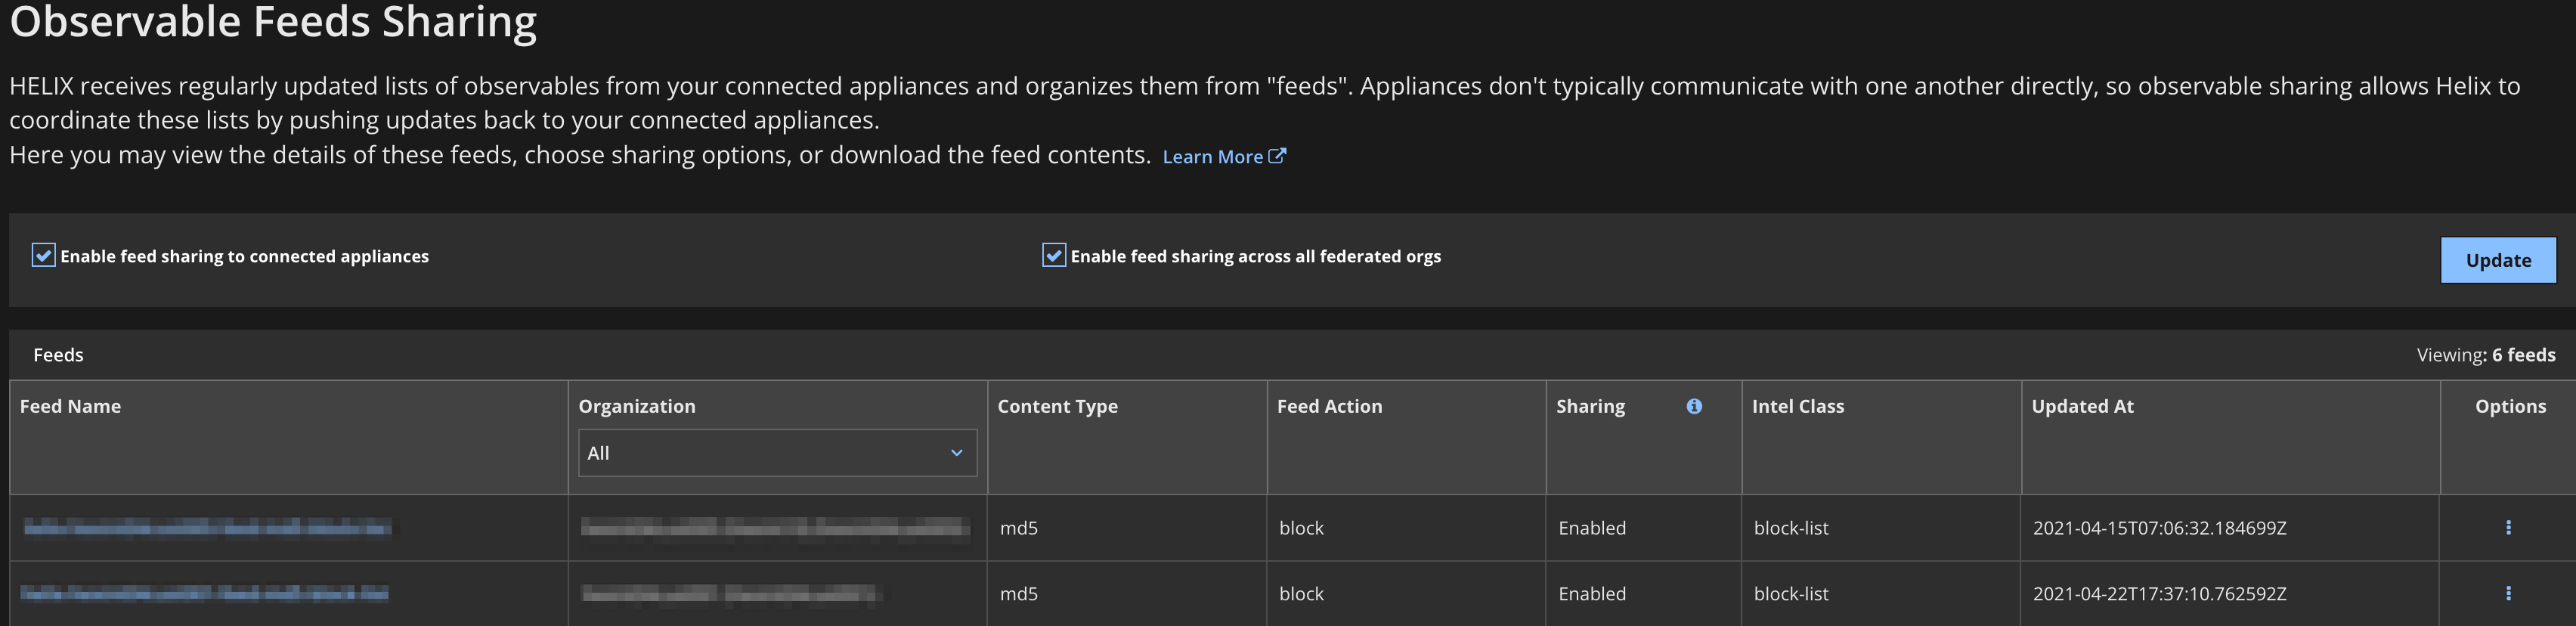Toggle feed sharing across all federated orgs

pyautogui.click(x=1054, y=256)
